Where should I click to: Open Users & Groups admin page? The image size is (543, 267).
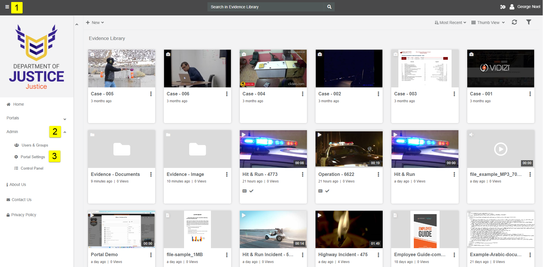(x=31, y=145)
